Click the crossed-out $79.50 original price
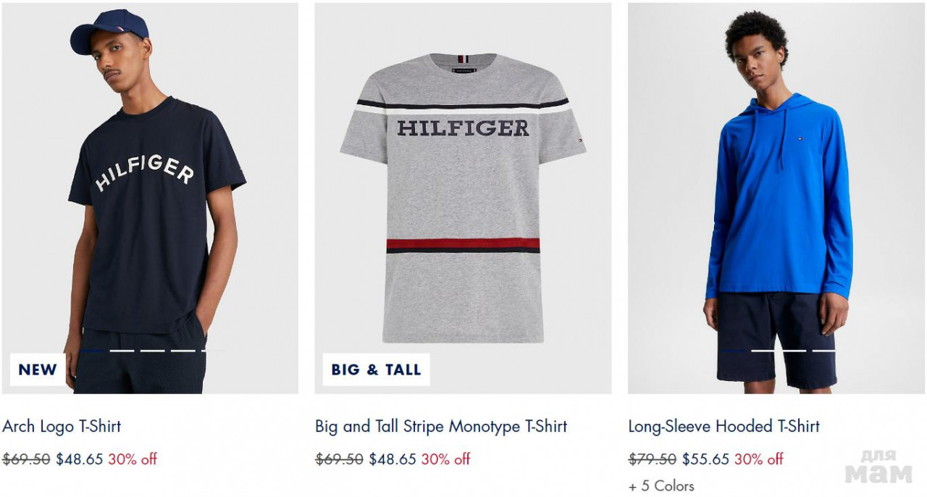Screen dimensions: 927x497 [x=653, y=459]
